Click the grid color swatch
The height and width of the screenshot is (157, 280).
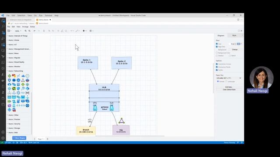238,44
